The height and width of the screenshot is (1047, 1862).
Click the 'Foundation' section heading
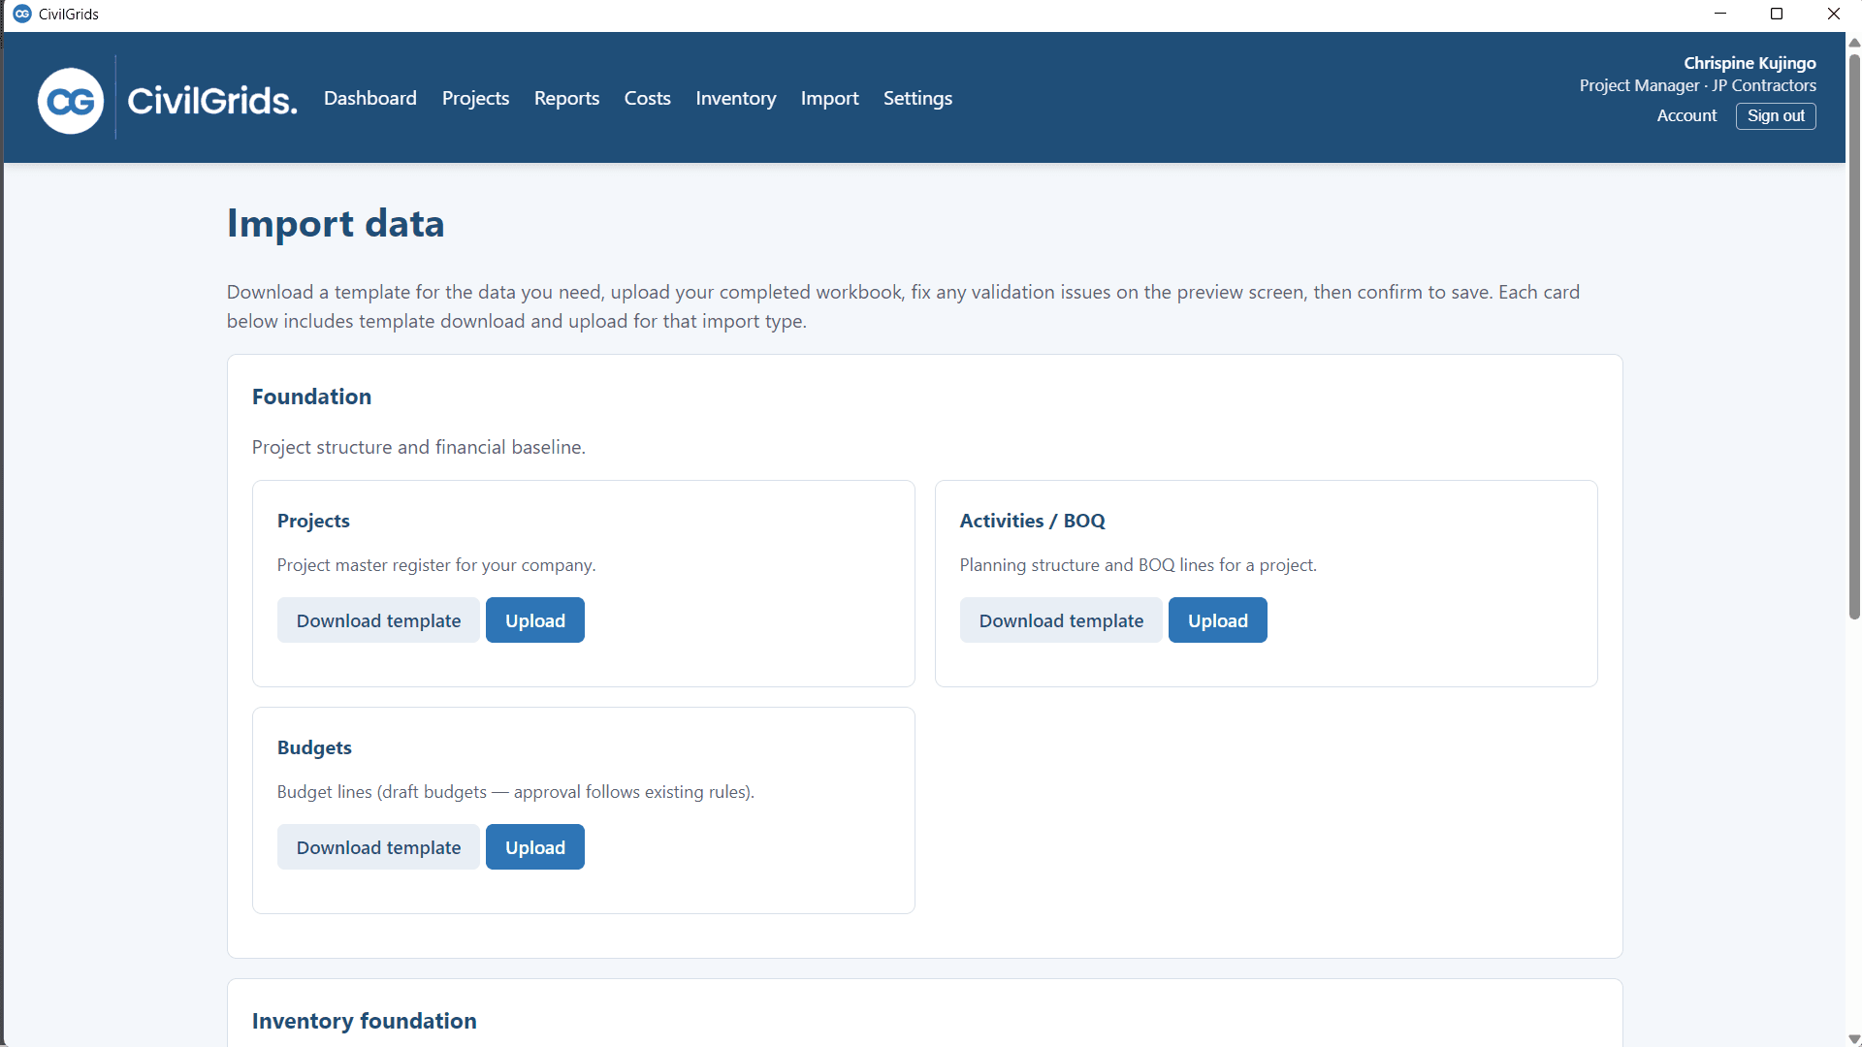(311, 397)
